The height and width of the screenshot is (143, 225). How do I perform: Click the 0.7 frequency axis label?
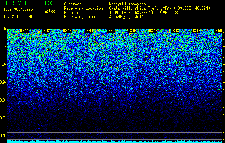(3, 118)
